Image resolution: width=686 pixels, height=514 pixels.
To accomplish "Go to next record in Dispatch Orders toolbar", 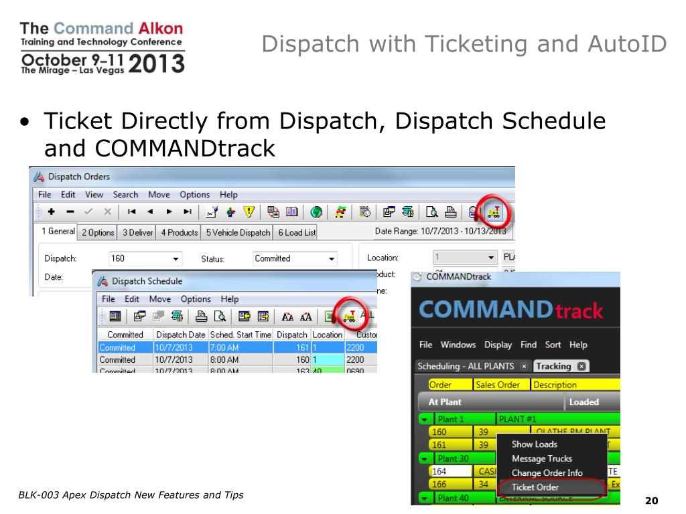I will click(x=169, y=212).
